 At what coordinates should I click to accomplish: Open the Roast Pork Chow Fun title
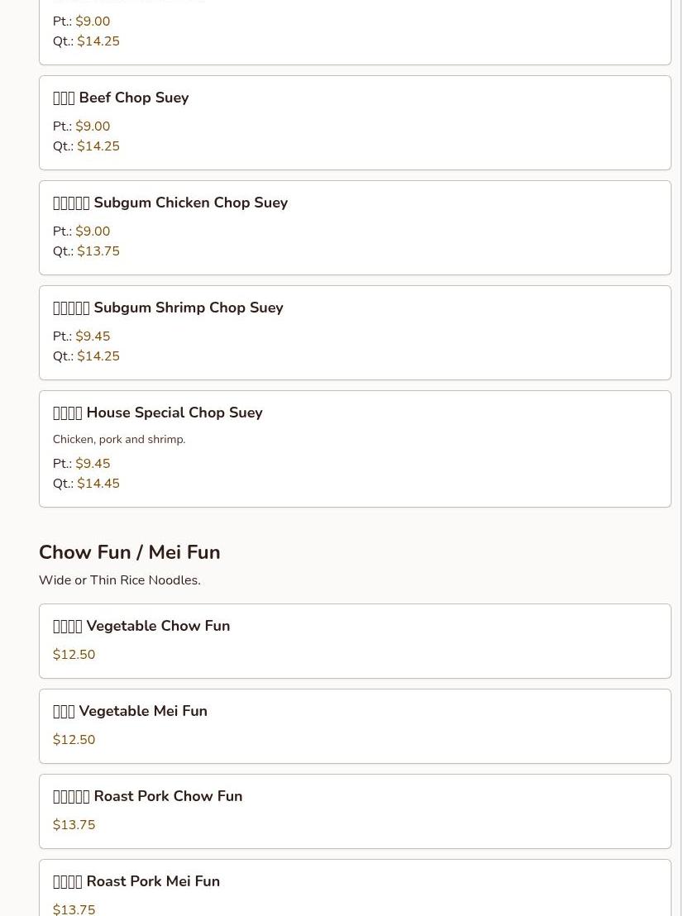pyautogui.click(x=147, y=796)
